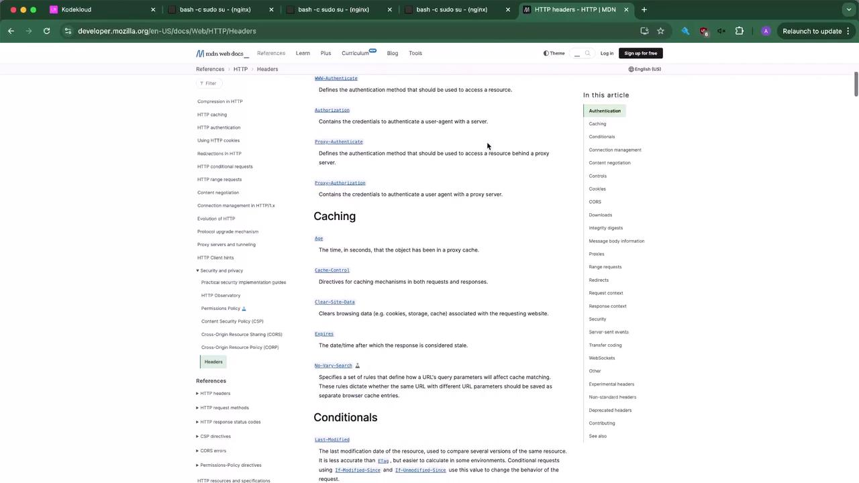Open Using HTTP cookies sidebar link
The width and height of the screenshot is (859, 483).
click(x=218, y=141)
